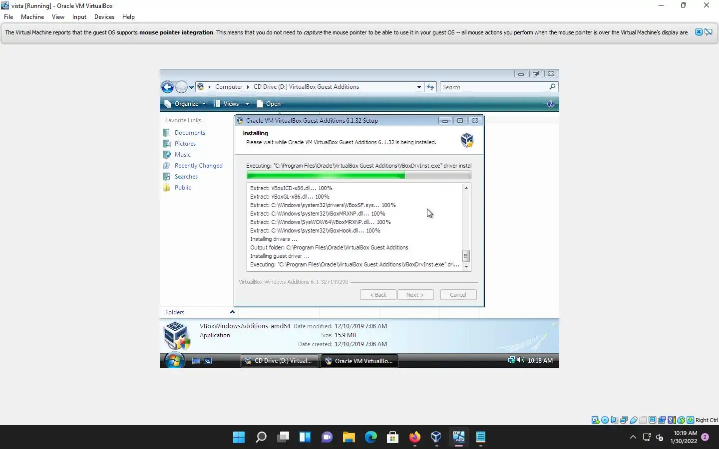The image size is (719, 449).
Task: Click the hard disk activity status icon
Action: [595, 420]
